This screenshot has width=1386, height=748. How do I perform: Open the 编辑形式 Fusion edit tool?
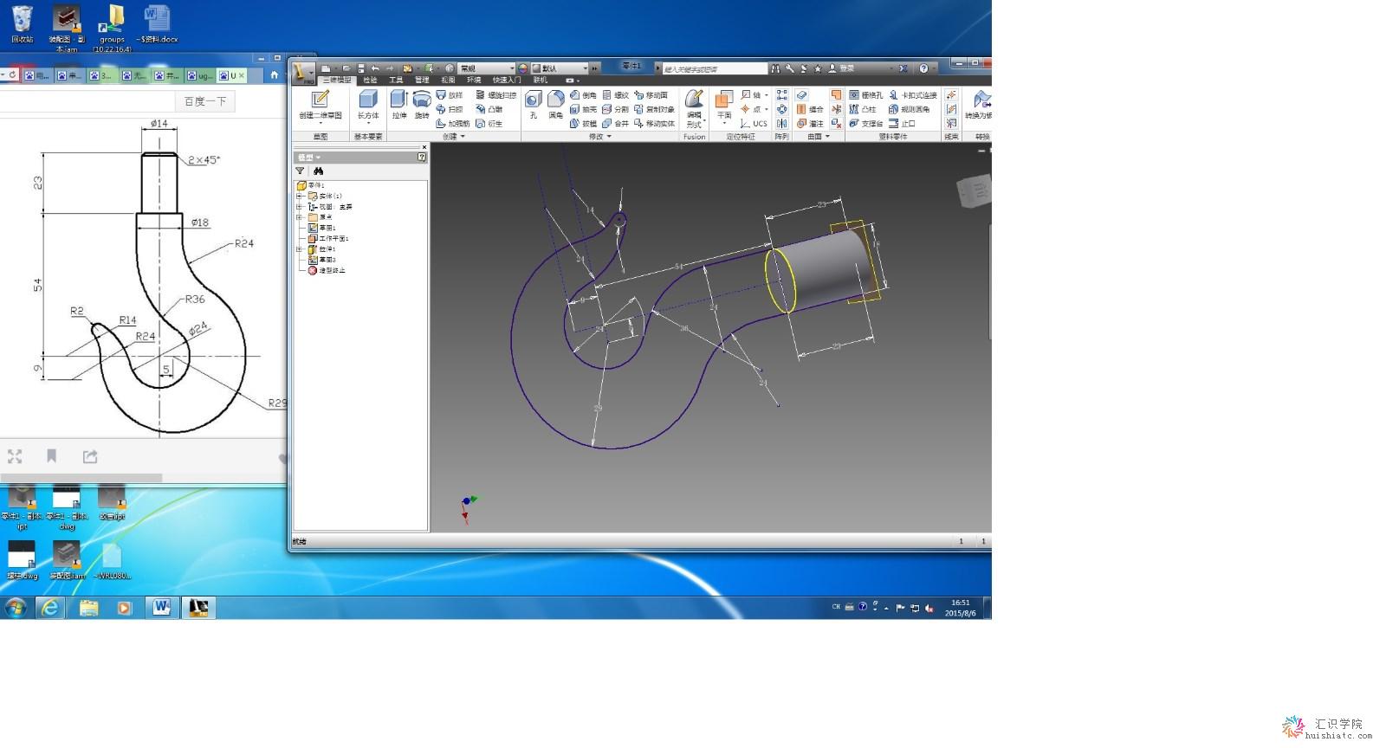click(694, 108)
